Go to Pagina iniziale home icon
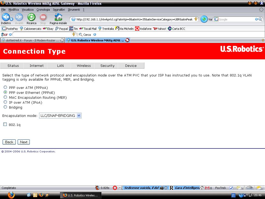 coord(58,17)
